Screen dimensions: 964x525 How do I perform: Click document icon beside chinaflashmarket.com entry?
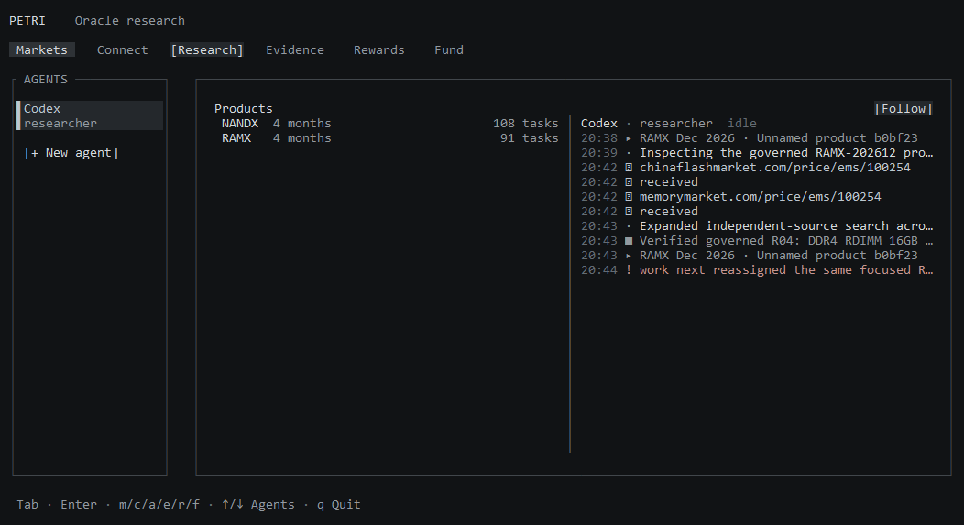(x=629, y=168)
